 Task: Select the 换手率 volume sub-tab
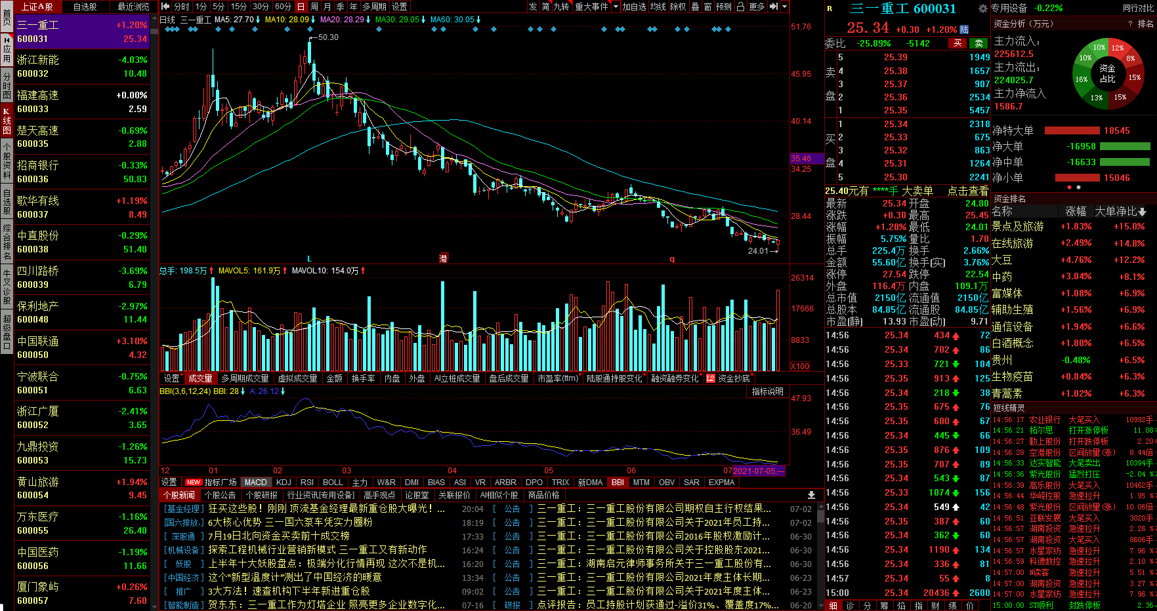363,378
